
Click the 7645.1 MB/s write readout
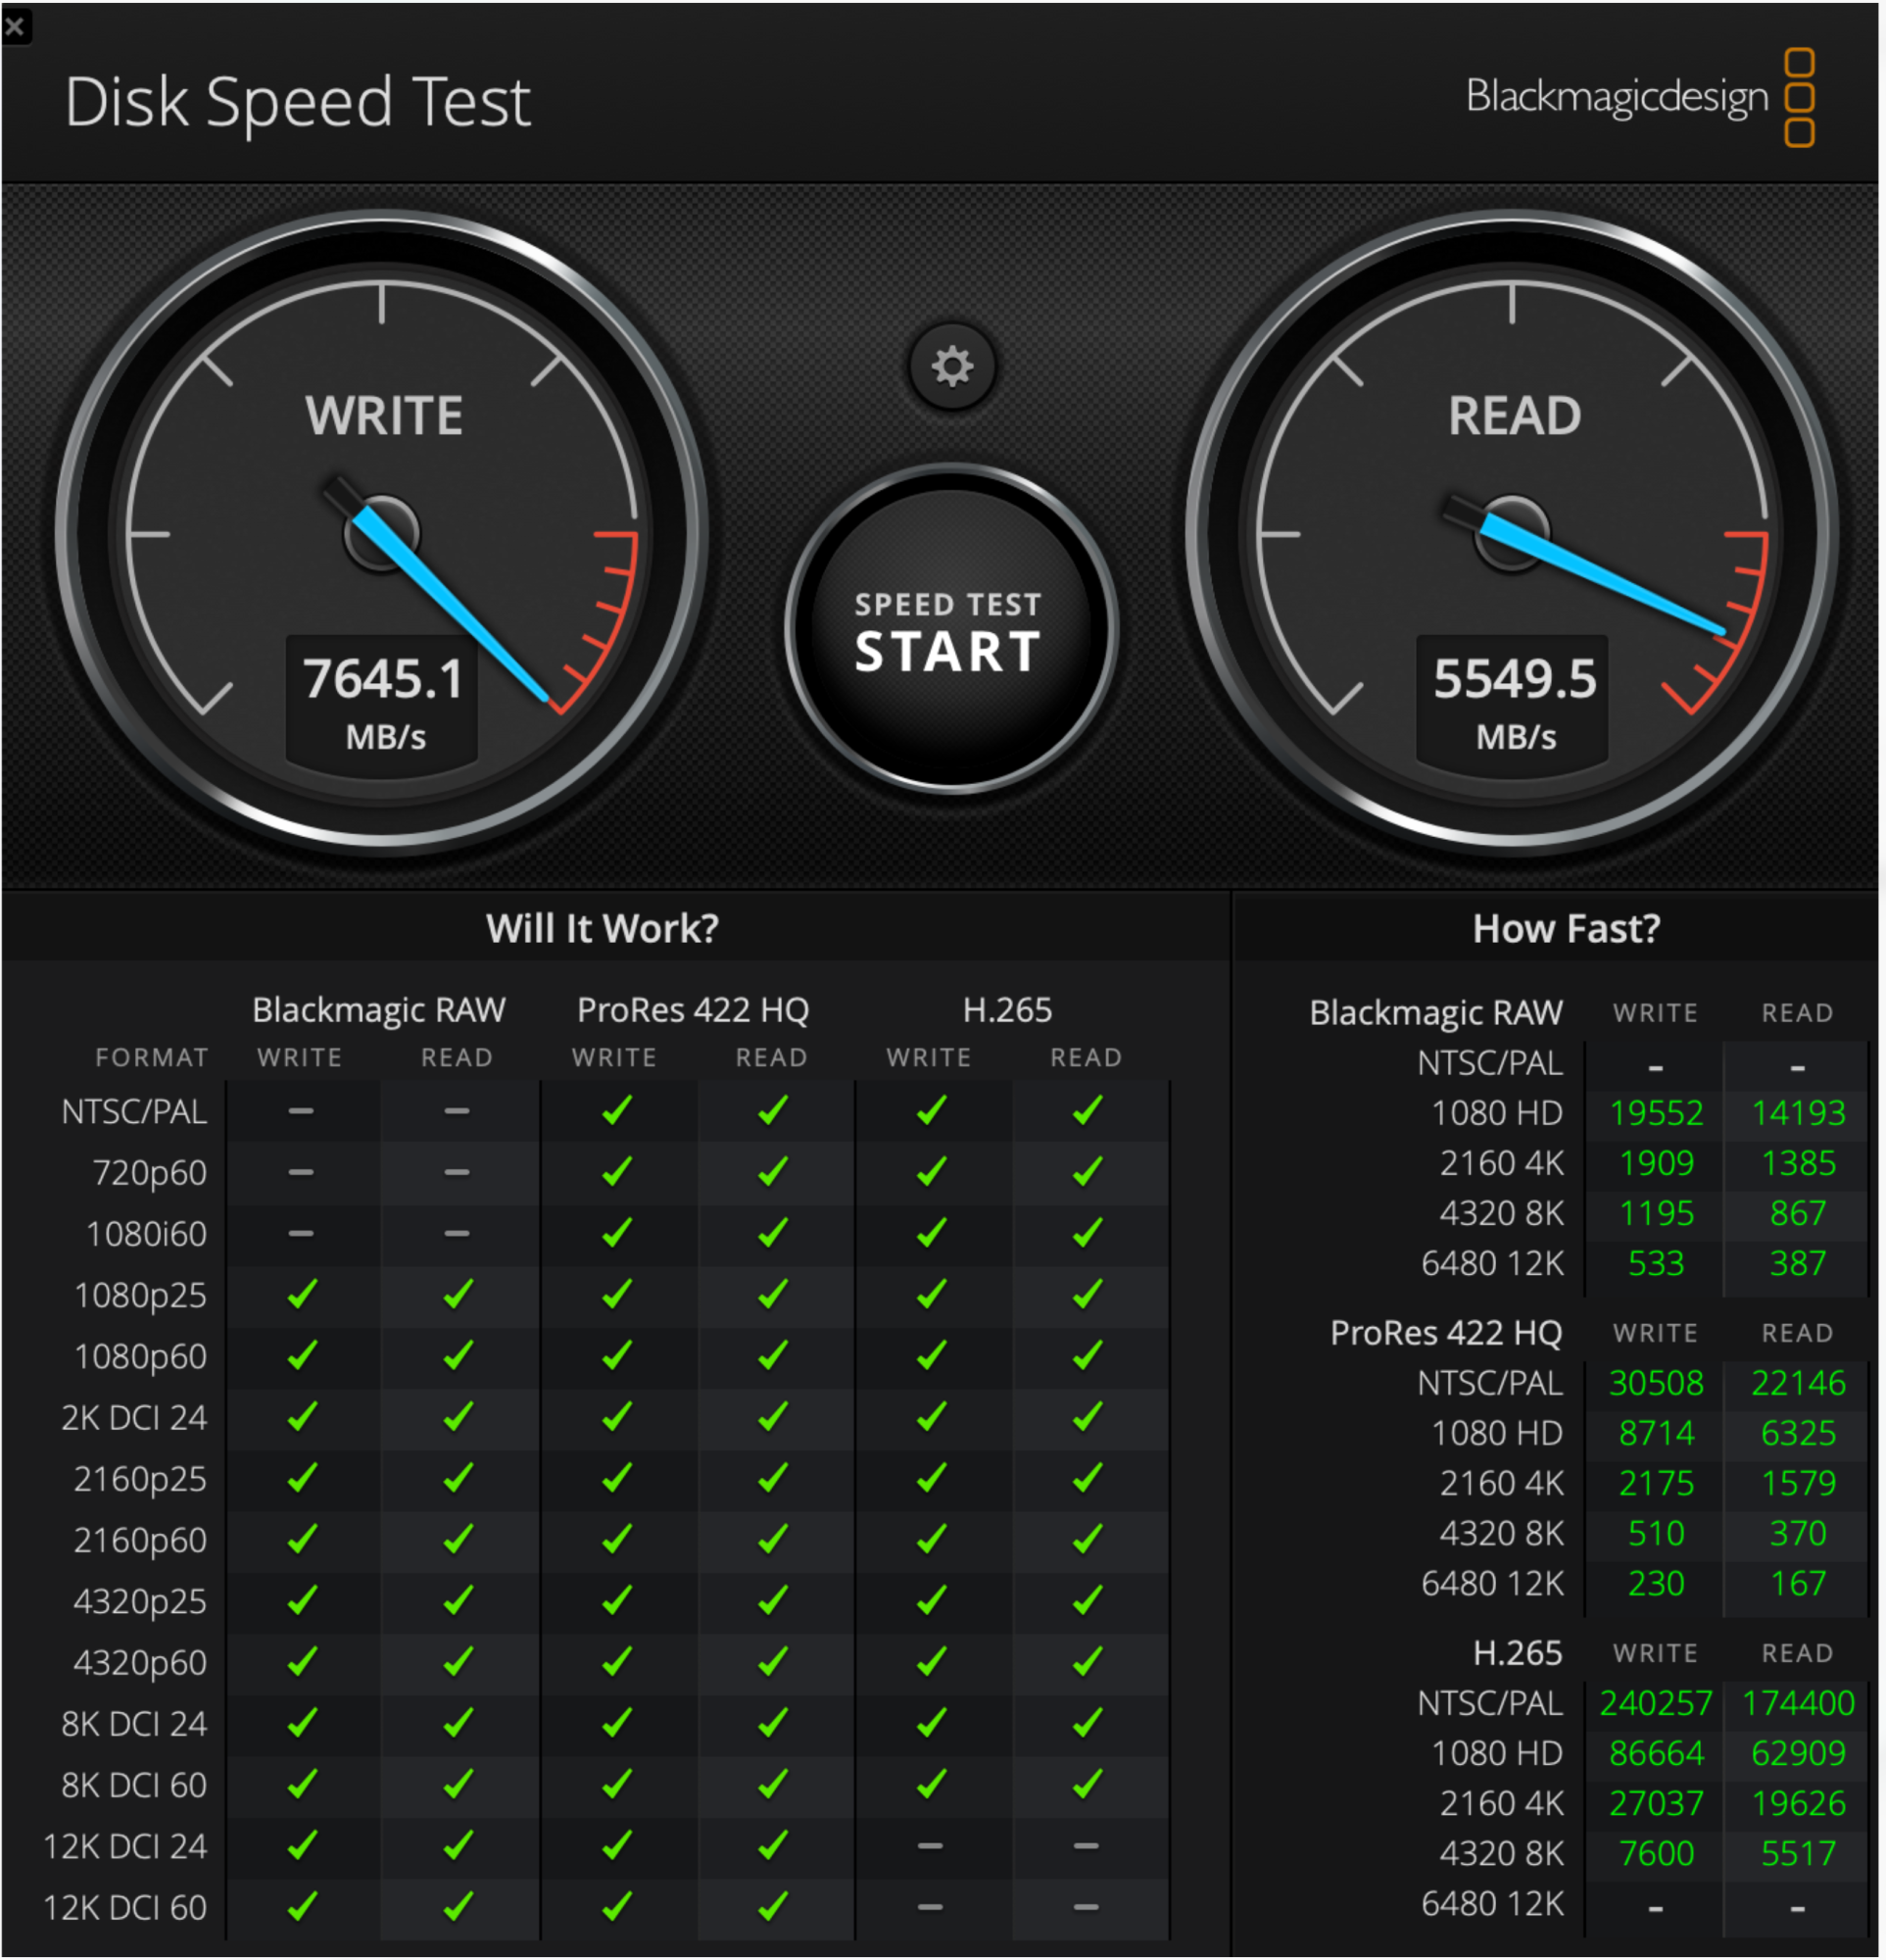pyautogui.click(x=383, y=700)
